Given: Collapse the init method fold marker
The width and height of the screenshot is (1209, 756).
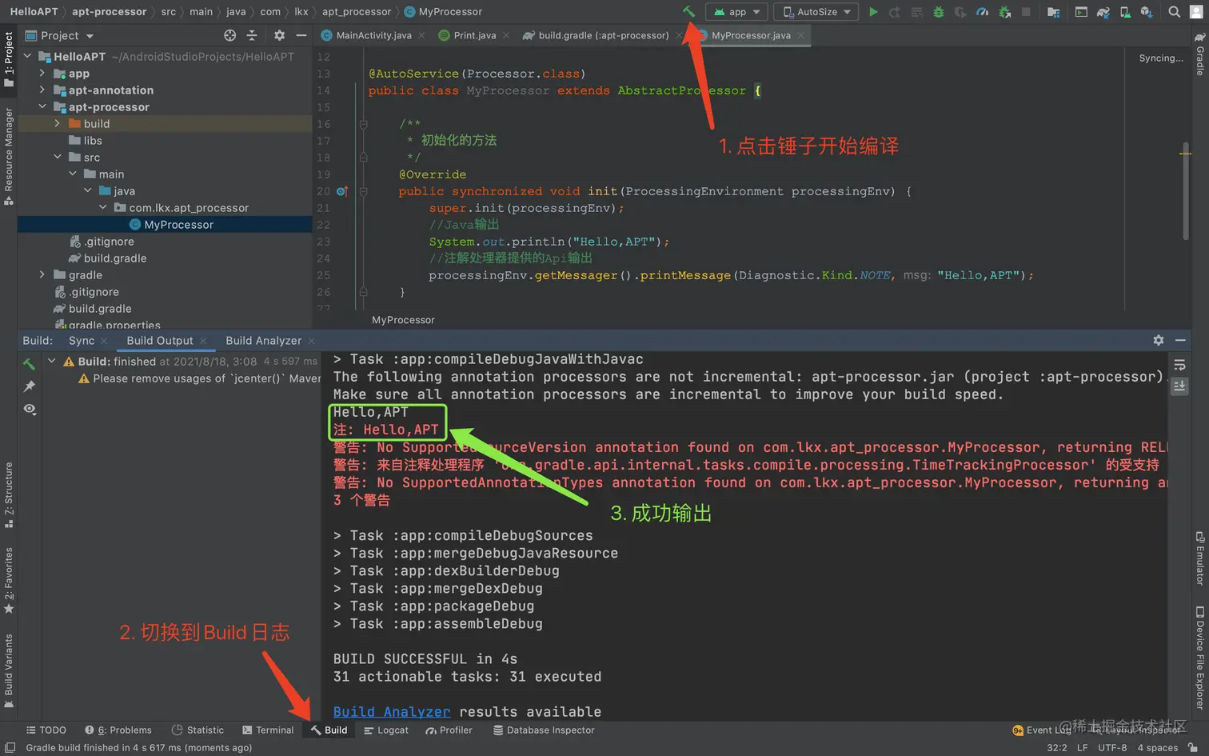Looking at the screenshot, I should tap(363, 191).
